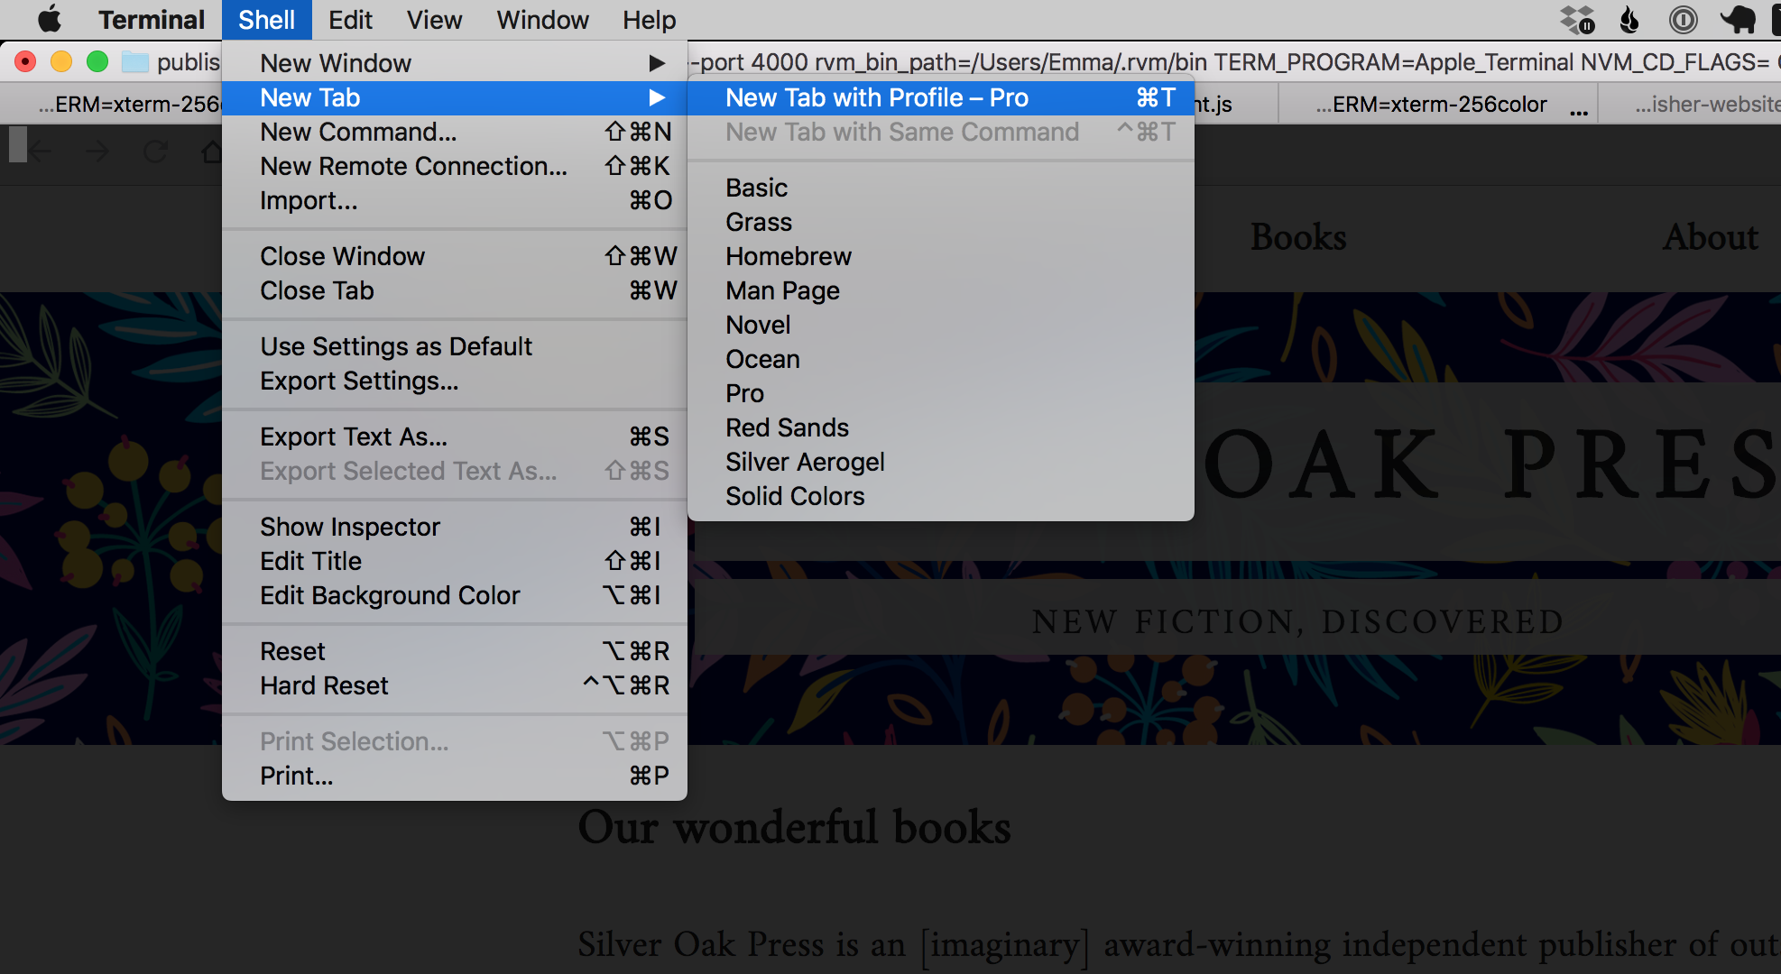Choose New Remote Connection...
Viewport: 1781px width, 974px height.
455,166
